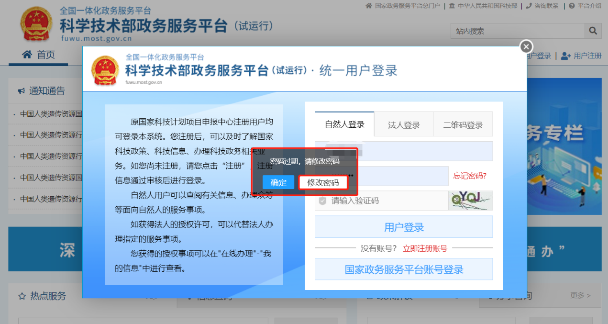Click the shield icon in captcha field
The width and height of the screenshot is (608, 324).
(322, 201)
